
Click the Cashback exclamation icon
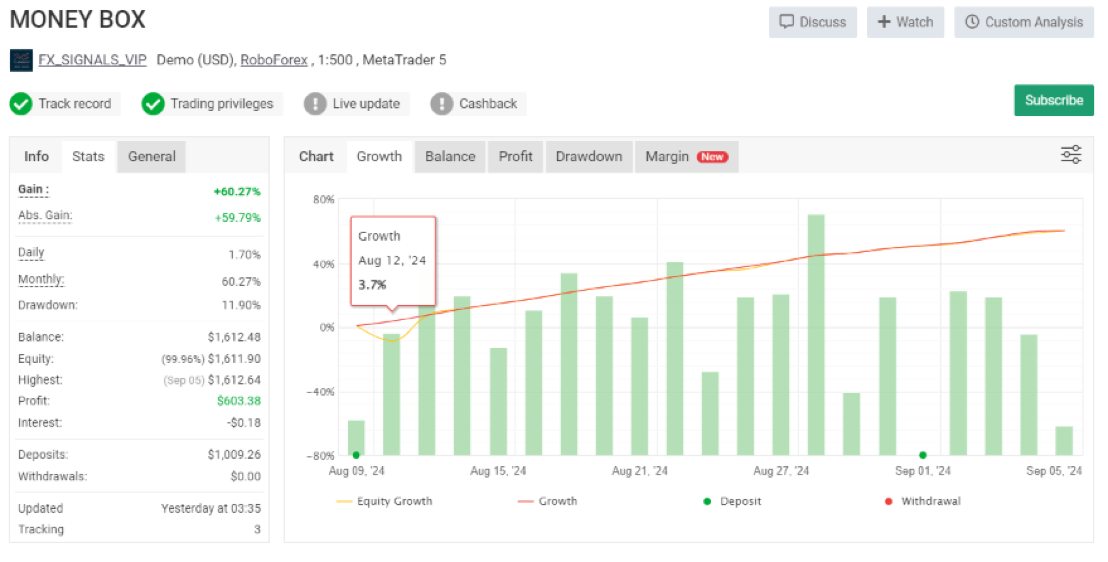(441, 104)
